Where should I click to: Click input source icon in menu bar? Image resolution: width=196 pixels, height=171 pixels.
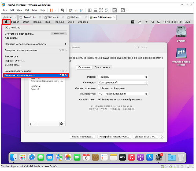tap(133, 22)
